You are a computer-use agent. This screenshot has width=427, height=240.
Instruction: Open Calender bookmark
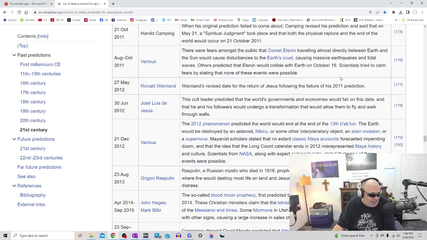[261, 20]
